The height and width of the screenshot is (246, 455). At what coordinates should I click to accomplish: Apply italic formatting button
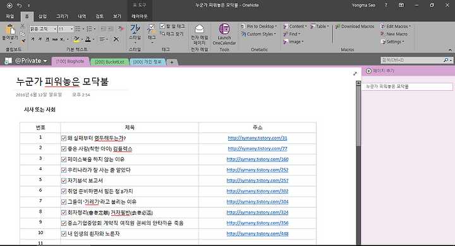(40, 39)
